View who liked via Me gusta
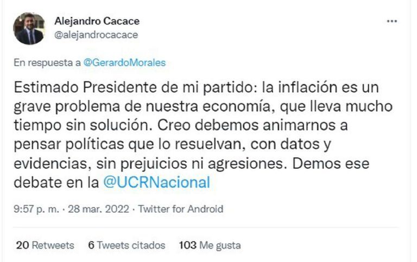Screen dimensions: 417x262 (x=220, y=245)
